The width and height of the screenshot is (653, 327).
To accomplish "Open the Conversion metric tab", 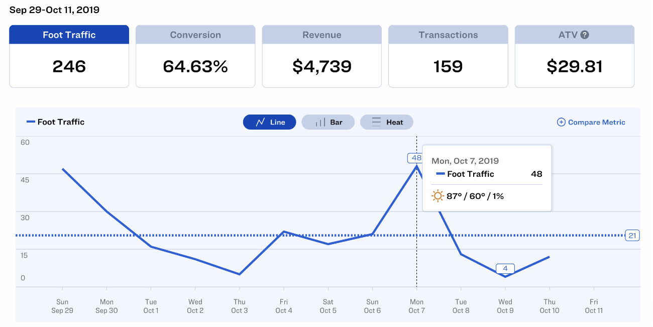I will [x=195, y=35].
